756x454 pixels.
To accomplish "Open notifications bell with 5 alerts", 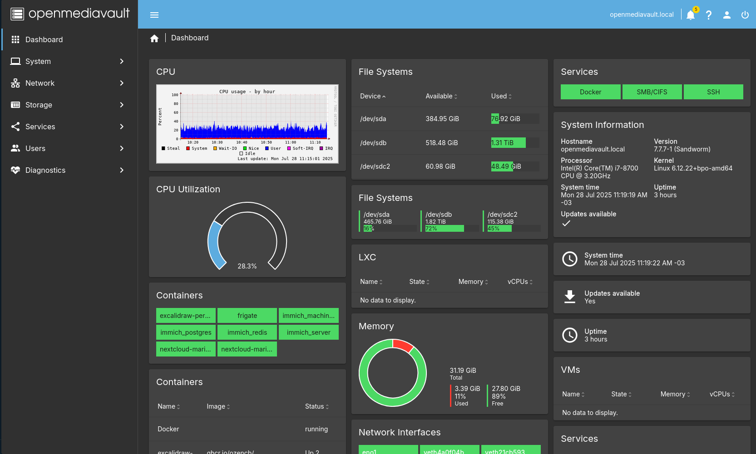I will point(691,15).
